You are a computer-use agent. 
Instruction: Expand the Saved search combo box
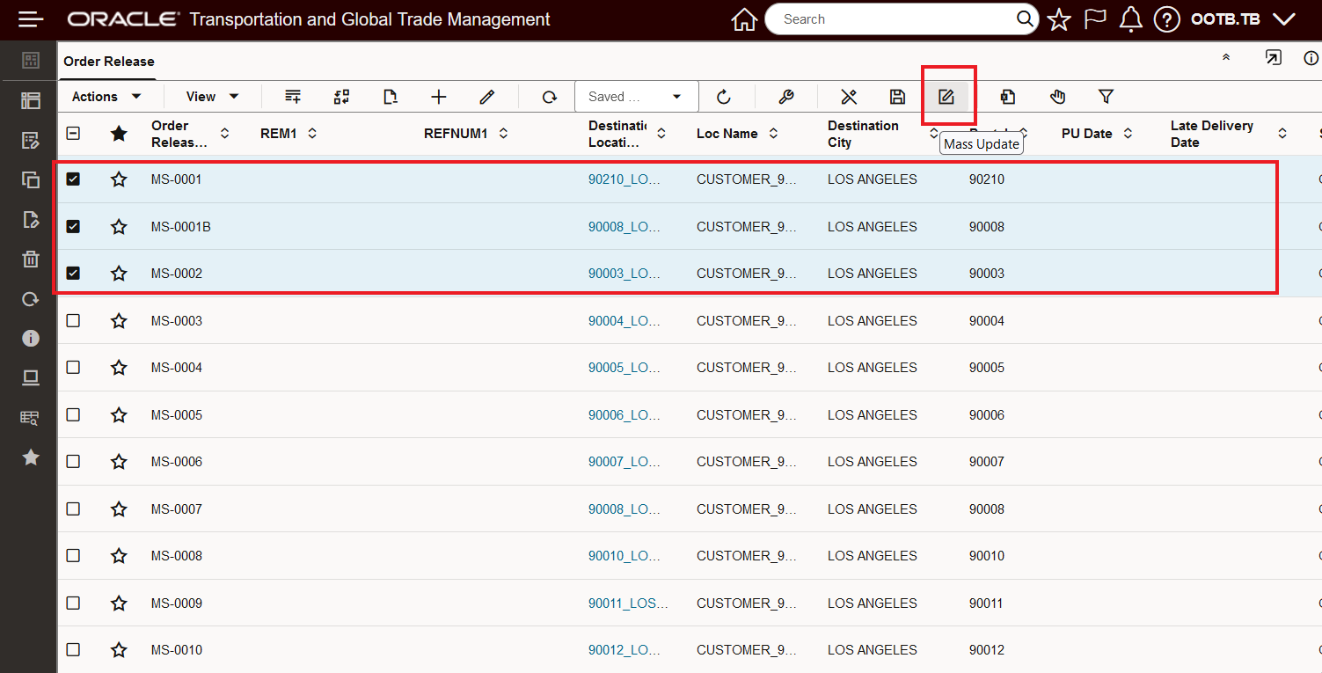click(637, 97)
